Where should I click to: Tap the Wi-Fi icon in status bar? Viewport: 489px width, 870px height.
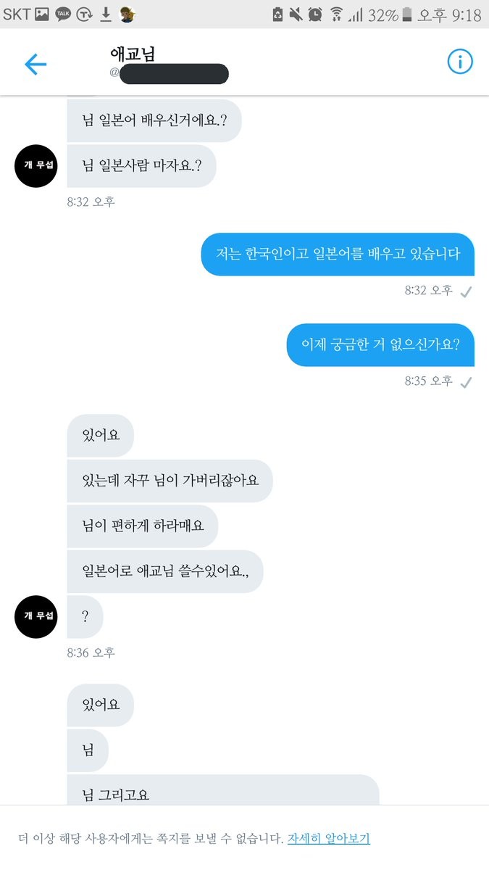pos(336,14)
